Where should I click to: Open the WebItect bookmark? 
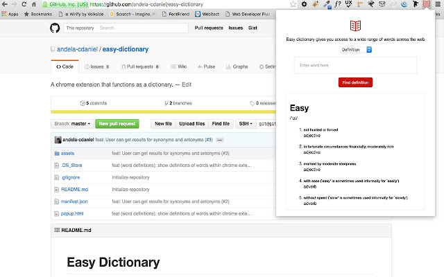(x=207, y=14)
